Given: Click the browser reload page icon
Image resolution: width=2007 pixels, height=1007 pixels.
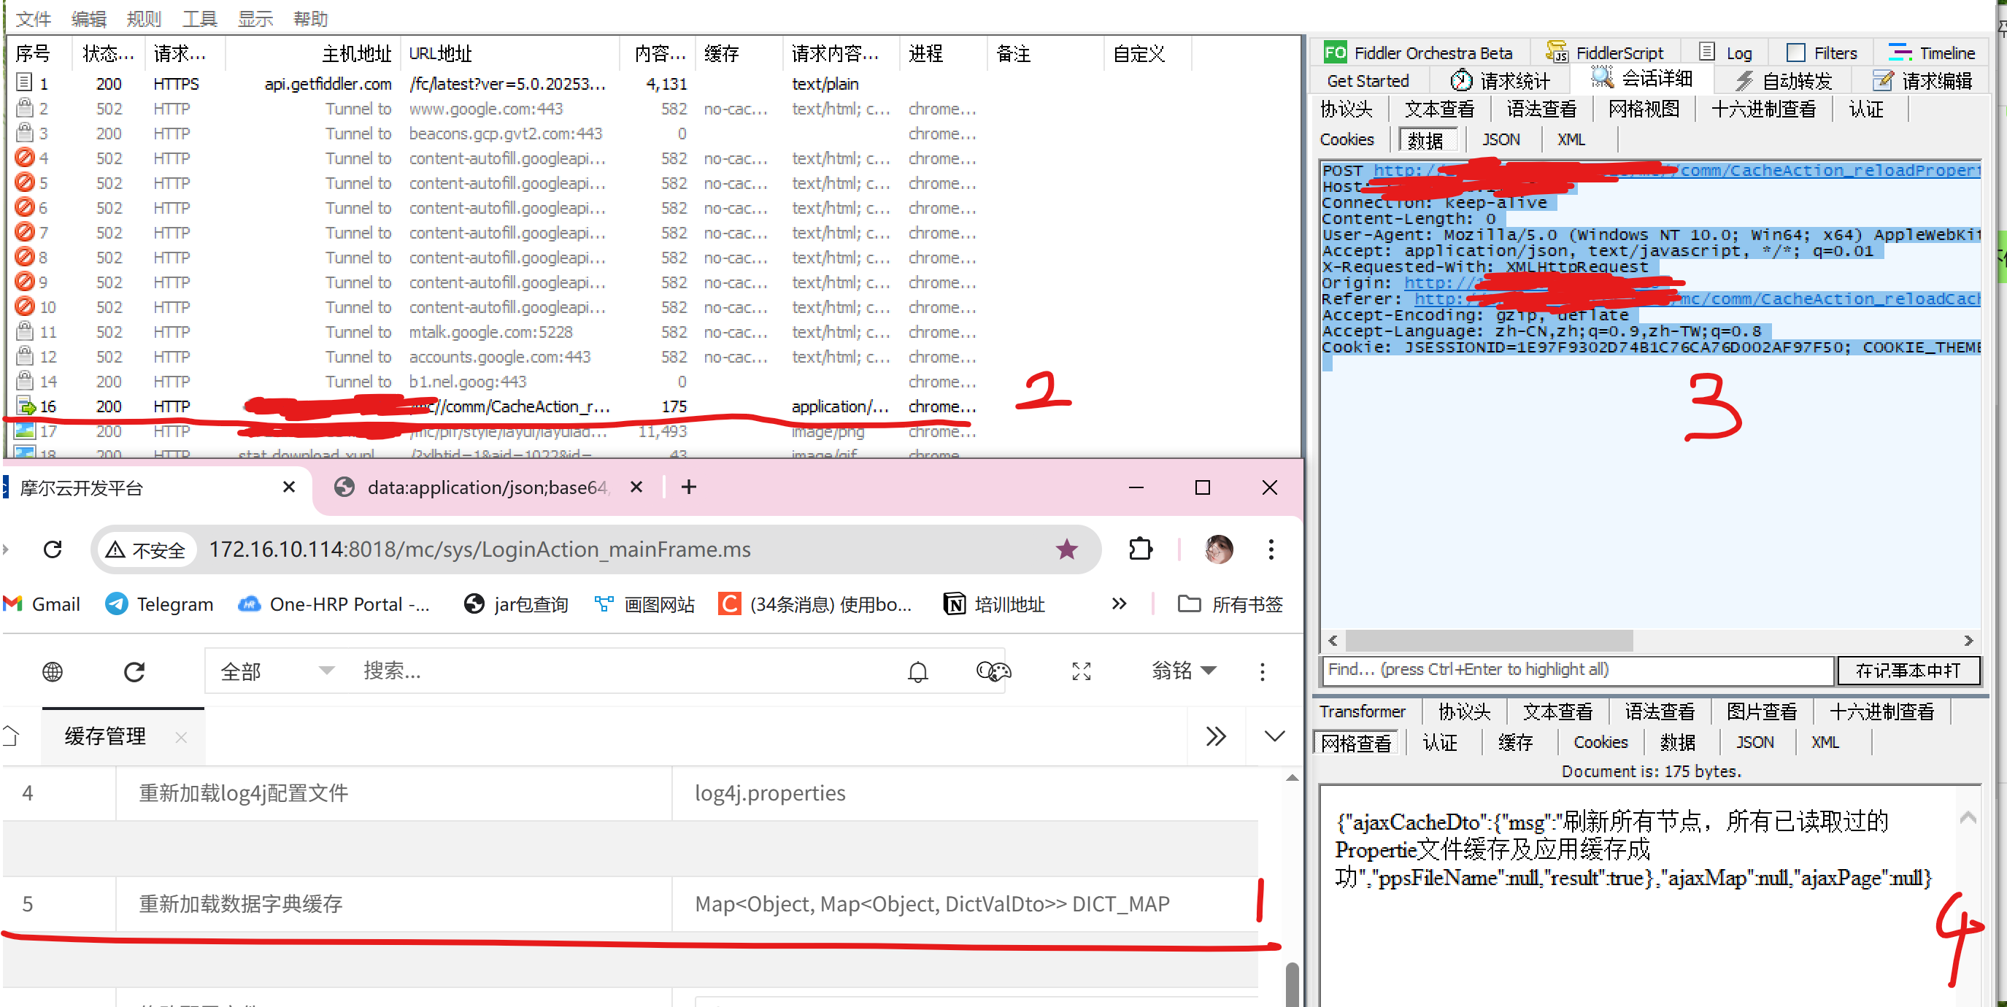Looking at the screenshot, I should pos(53,550).
